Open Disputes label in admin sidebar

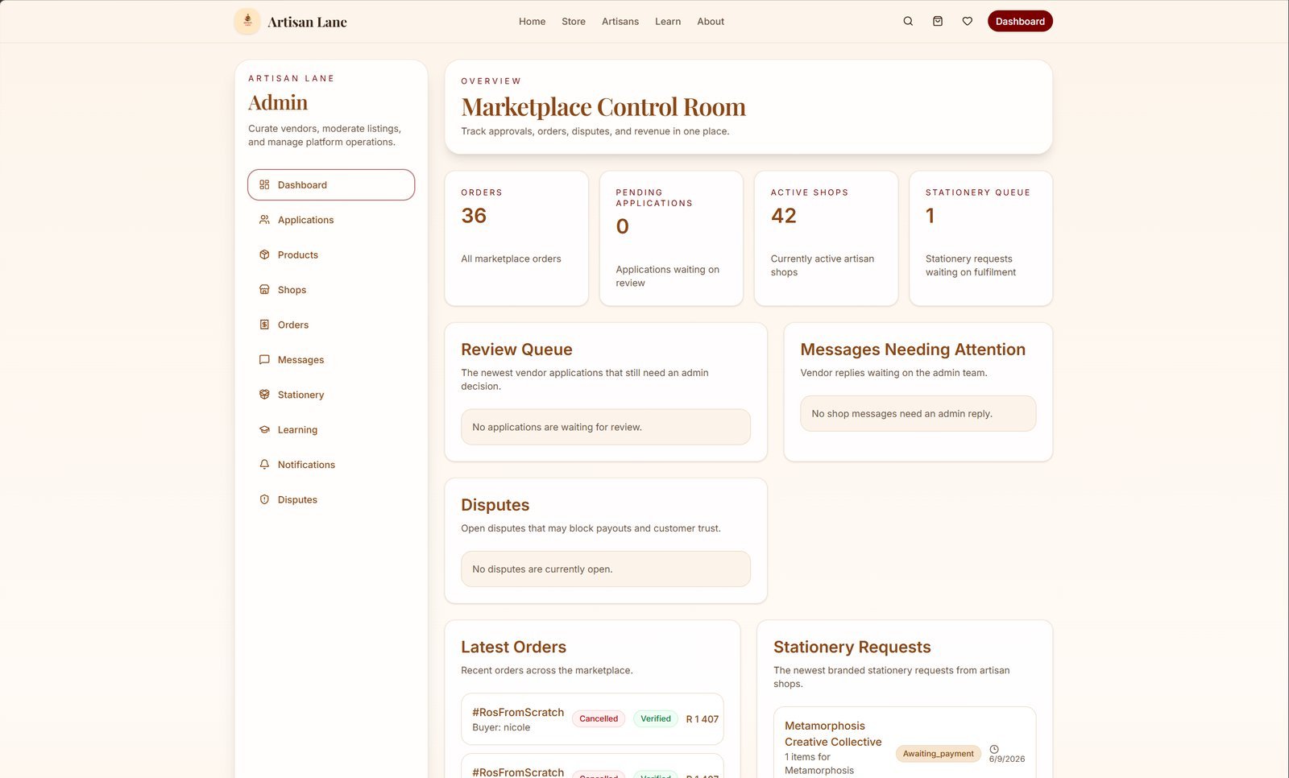[x=297, y=500]
